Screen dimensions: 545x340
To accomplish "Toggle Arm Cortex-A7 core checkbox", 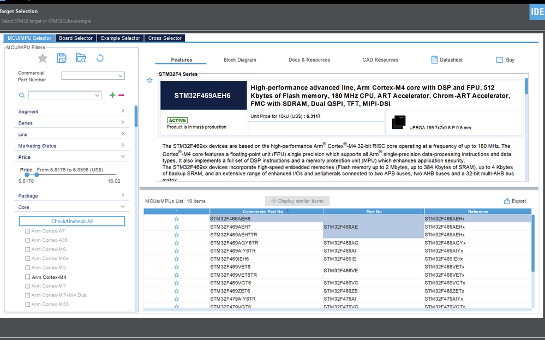I will click(x=27, y=231).
